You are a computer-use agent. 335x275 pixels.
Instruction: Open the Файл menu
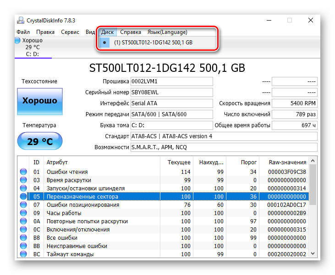23,32
